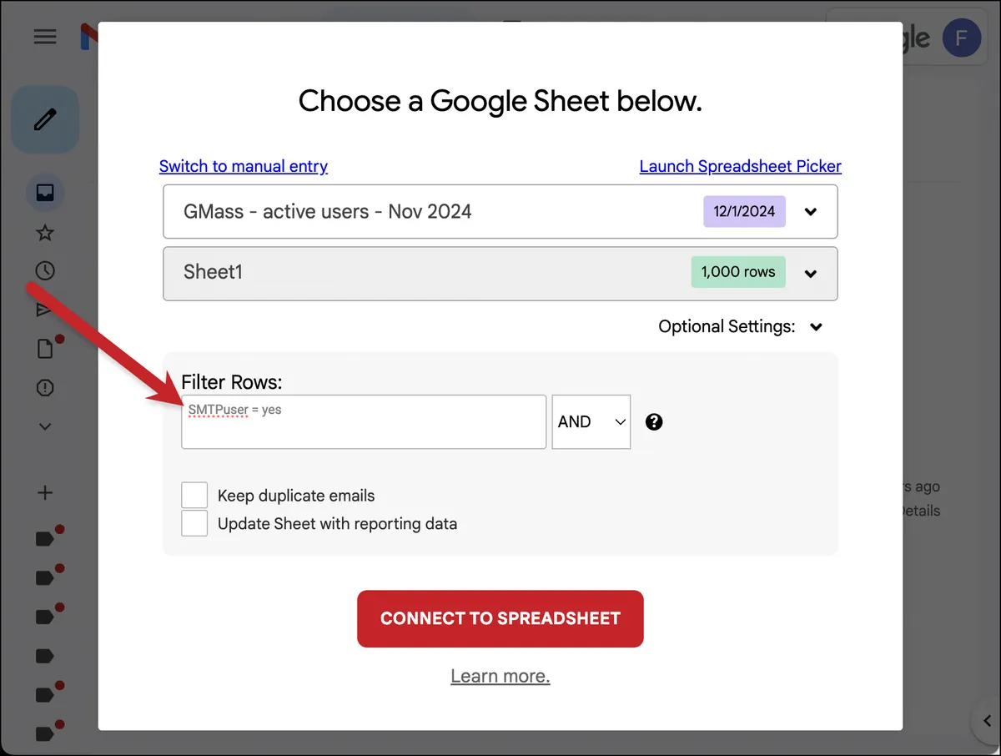1001x756 pixels.
Task: Click the create new label plus icon
Action: click(x=45, y=492)
